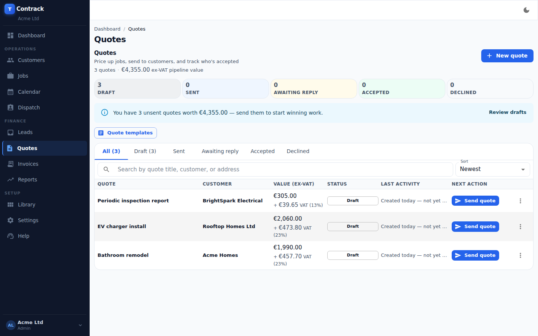Viewport: 538px width, 336px height.
Task: Send quote for EV charger install
Action: (475, 227)
